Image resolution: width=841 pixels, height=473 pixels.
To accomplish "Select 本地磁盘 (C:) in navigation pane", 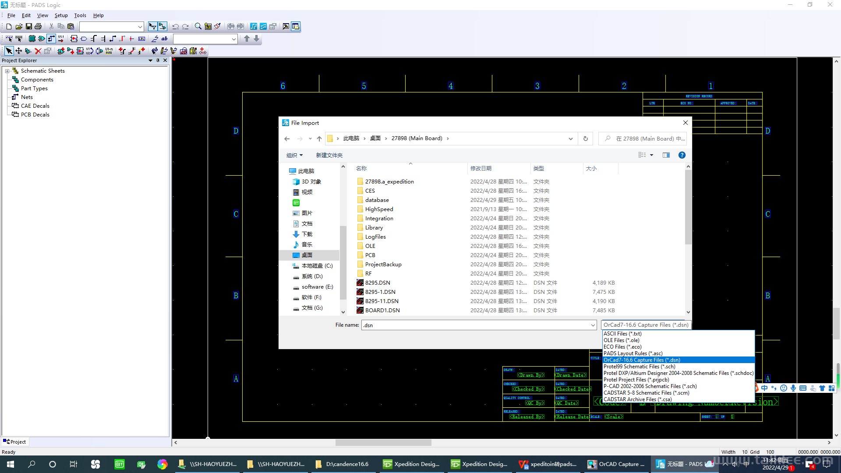I will click(317, 265).
